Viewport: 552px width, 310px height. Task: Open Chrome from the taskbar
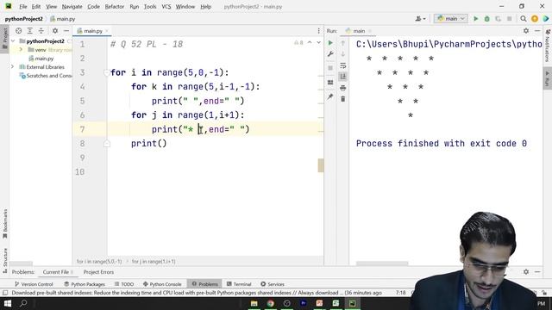(x=270, y=303)
